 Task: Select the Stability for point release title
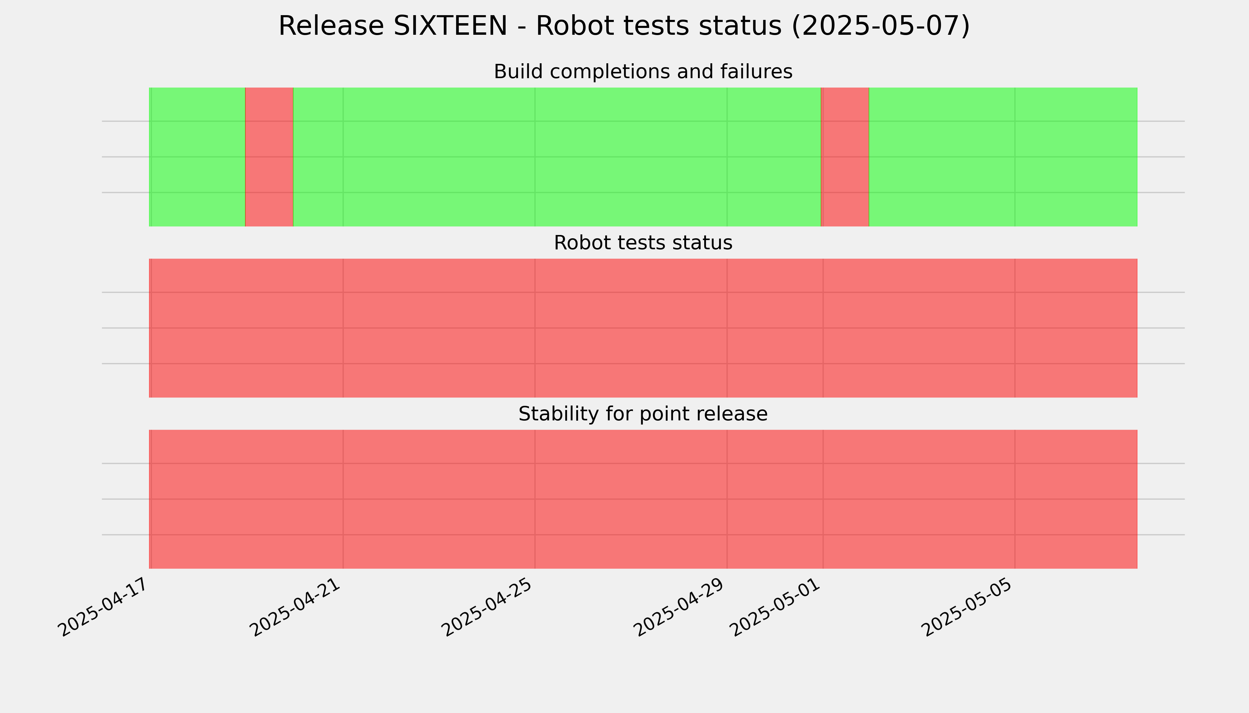(643, 414)
